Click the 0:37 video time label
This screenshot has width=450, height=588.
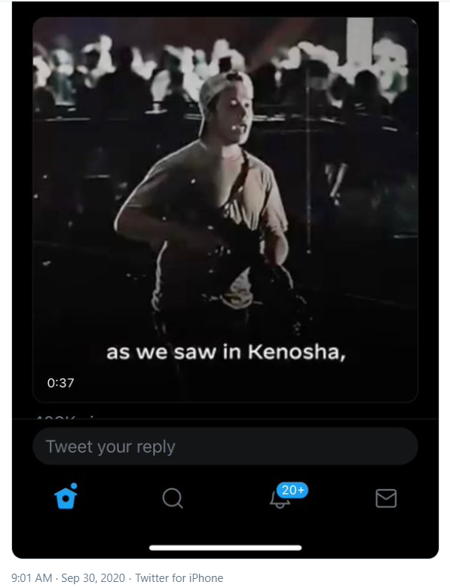coord(61,383)
